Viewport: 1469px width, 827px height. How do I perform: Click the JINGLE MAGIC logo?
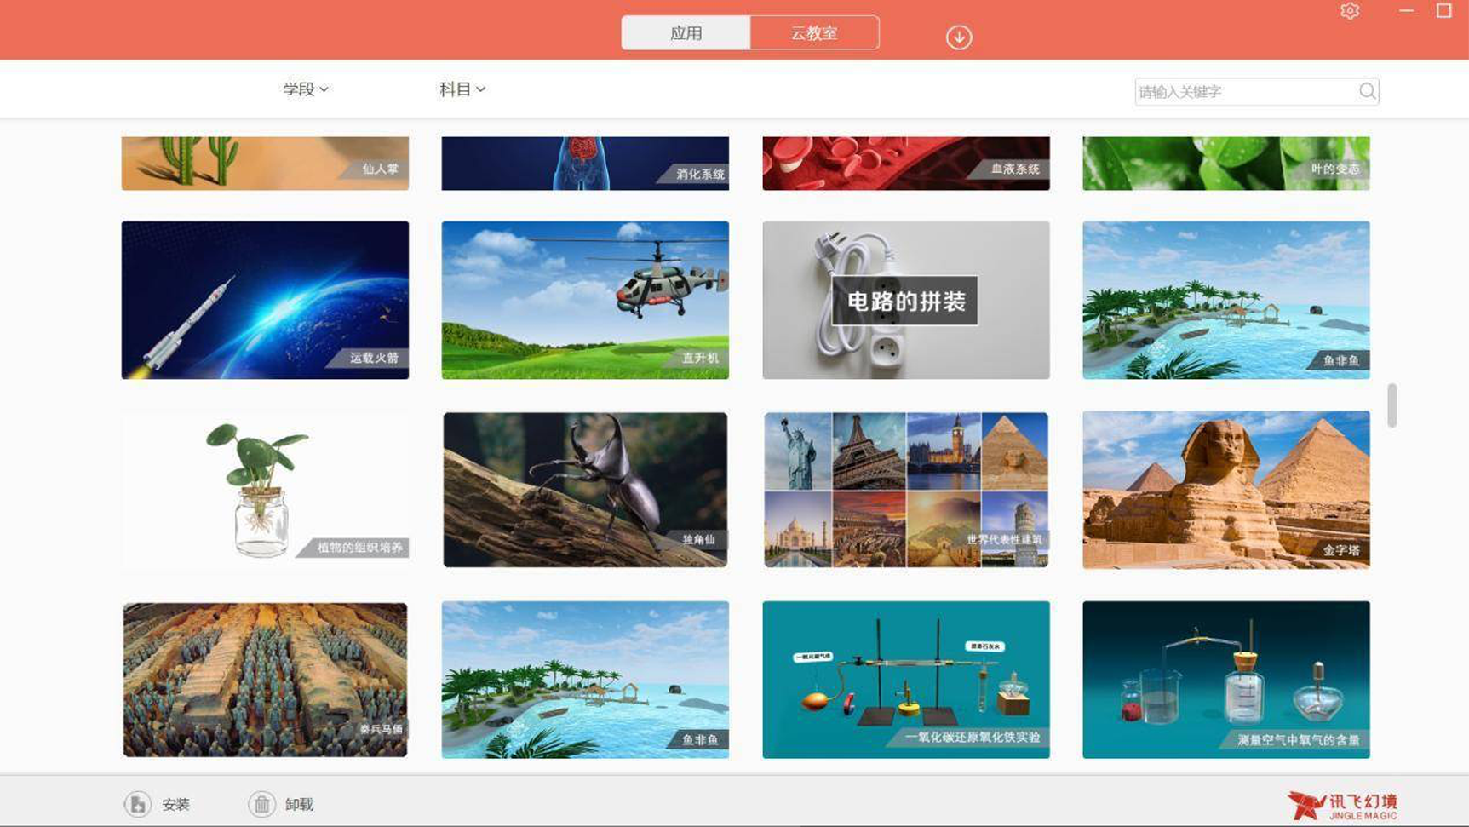[x=1342, y=805]
